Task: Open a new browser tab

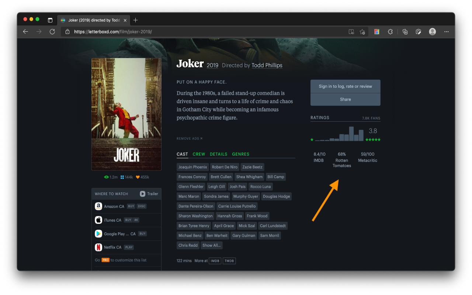Action: [x=135, y=20]
